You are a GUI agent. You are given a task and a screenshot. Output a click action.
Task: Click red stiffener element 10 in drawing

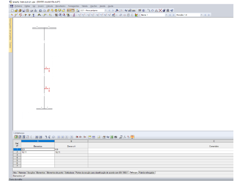click(x=46, y=89)
